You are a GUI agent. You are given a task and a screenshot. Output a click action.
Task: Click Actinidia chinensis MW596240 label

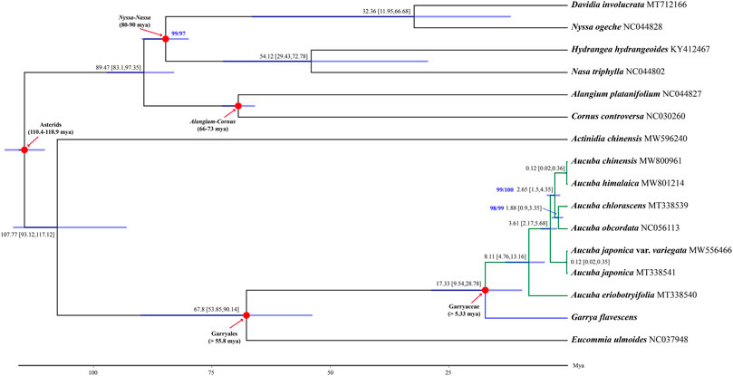point(629,139)
